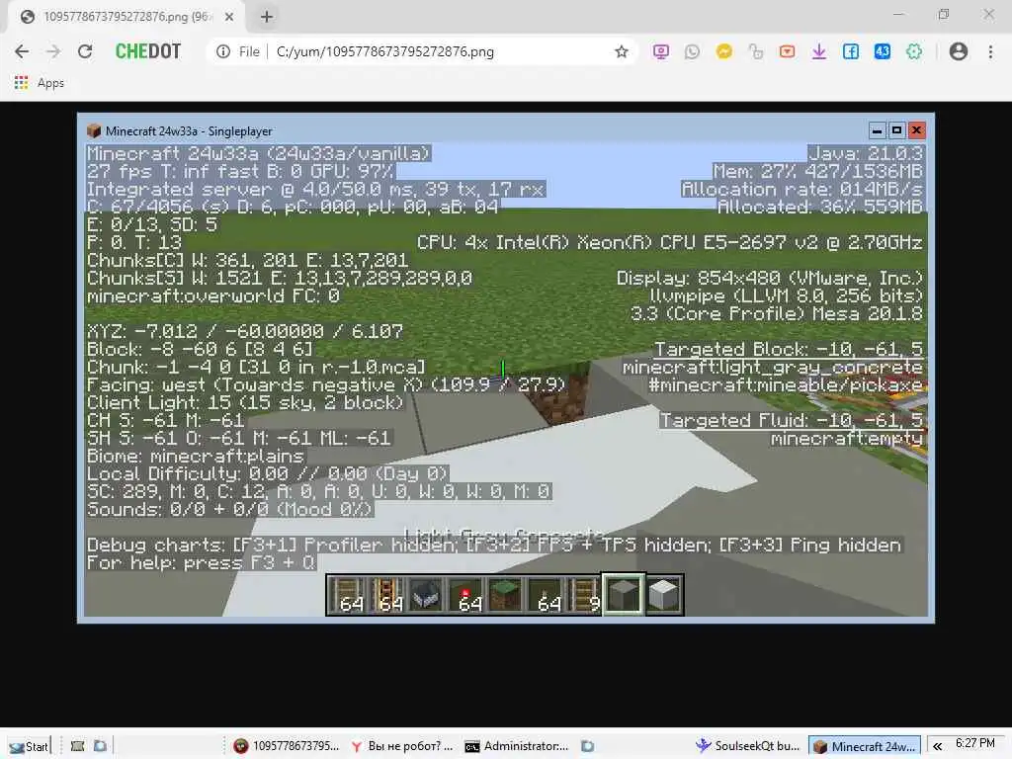Open the Windows Start button

point(29,746)
